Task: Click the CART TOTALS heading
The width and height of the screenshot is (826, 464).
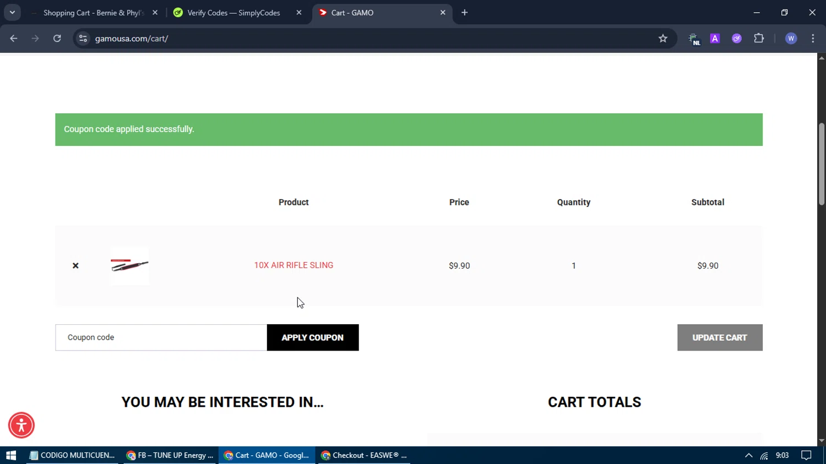Action: point(595,402)
